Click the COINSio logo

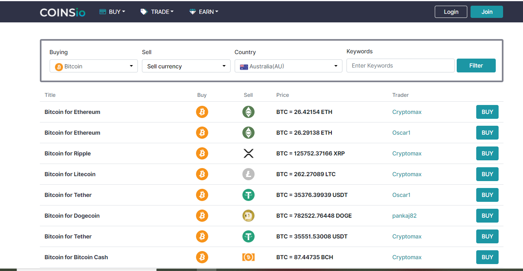(x=63, y=12)
